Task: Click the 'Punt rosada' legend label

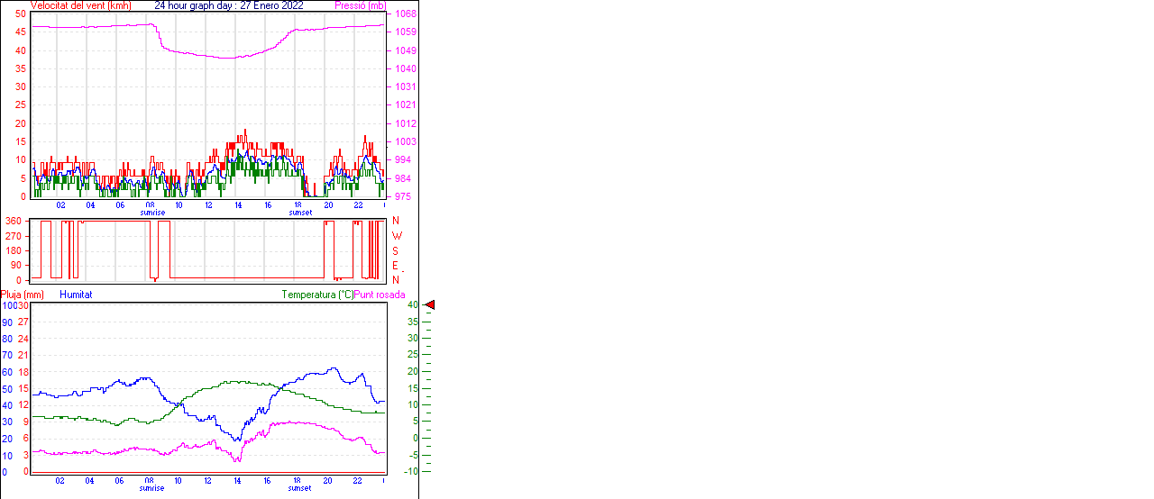Action: pos(380,295)
